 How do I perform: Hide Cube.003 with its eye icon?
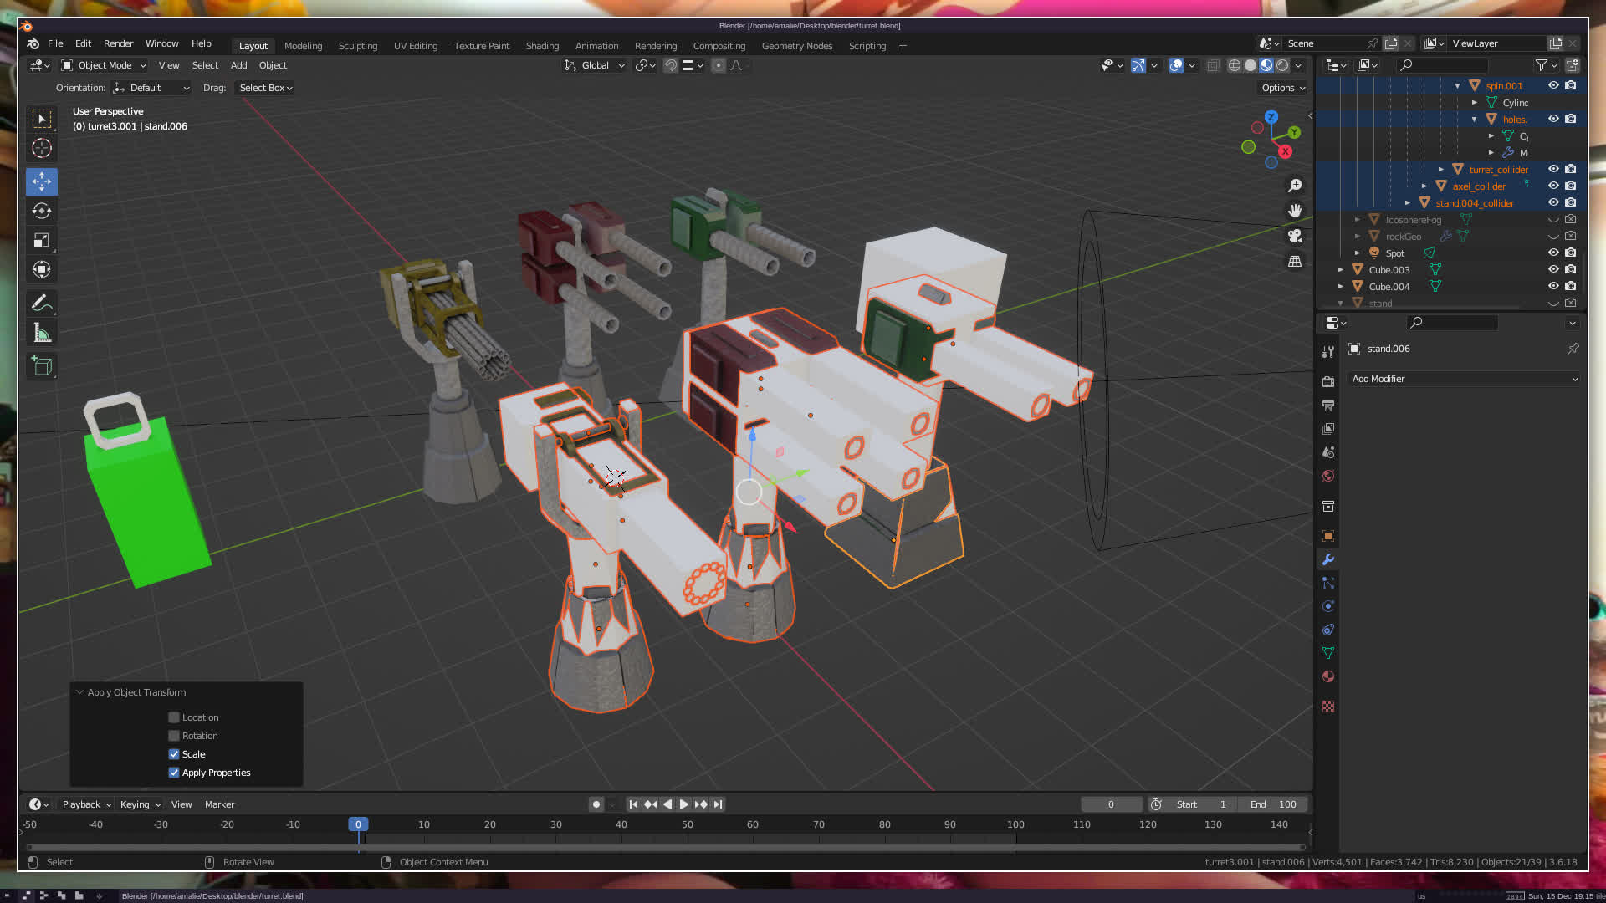[1553, 269]
